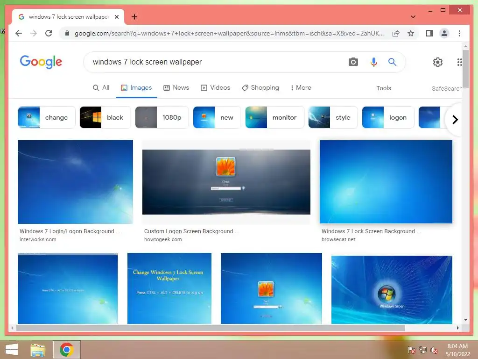Open the Chrome side panel icon
478x359 pixels.
click(429, 33)
